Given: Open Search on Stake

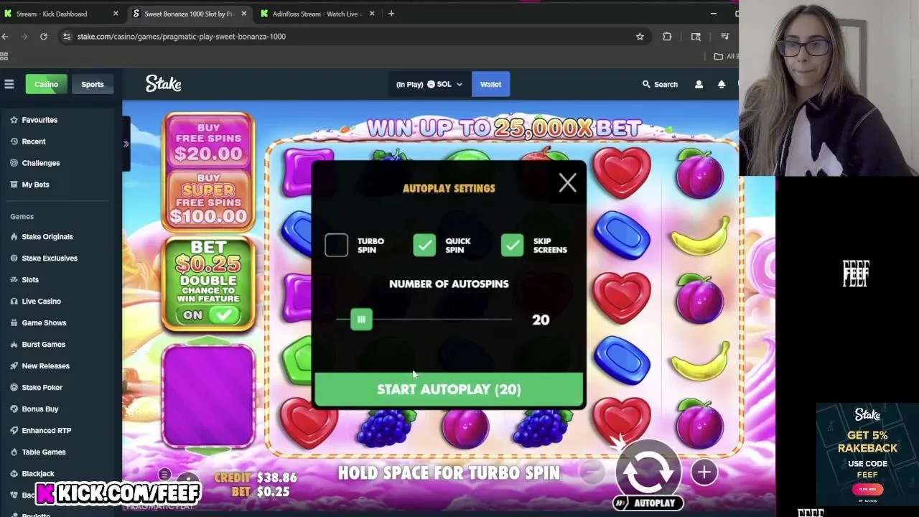Looking at the screenshot, I should point(660,84).
